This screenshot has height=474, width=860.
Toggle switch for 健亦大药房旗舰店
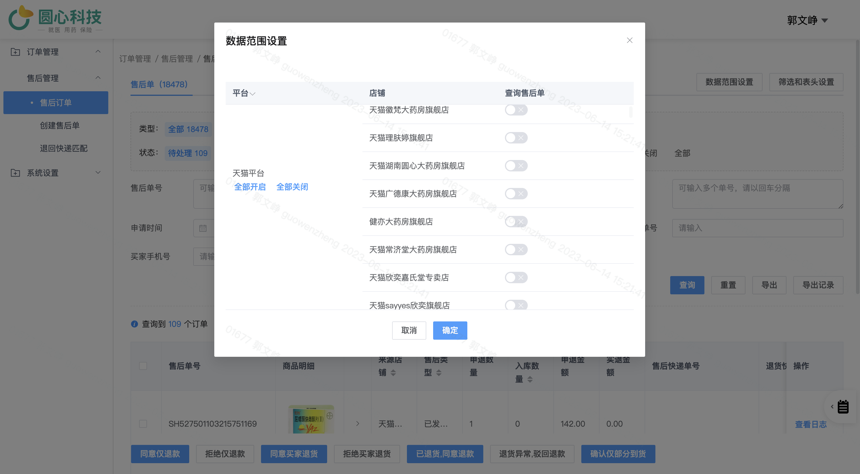(x=516, y=222)
